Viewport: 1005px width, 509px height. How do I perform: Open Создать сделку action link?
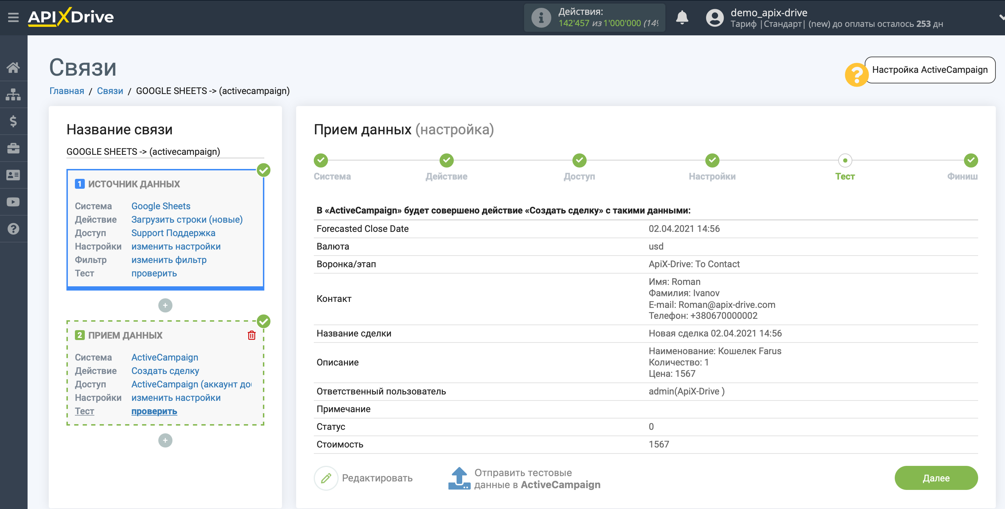coord(165,371)
